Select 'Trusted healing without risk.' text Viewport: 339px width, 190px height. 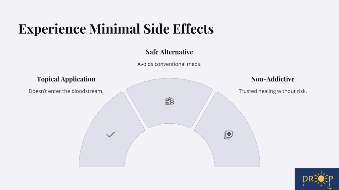[273, 91]
